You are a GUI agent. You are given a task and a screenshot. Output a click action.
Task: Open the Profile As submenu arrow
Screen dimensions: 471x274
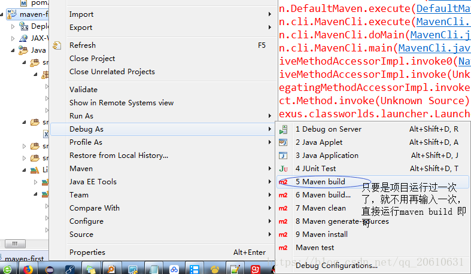point(270,142)
